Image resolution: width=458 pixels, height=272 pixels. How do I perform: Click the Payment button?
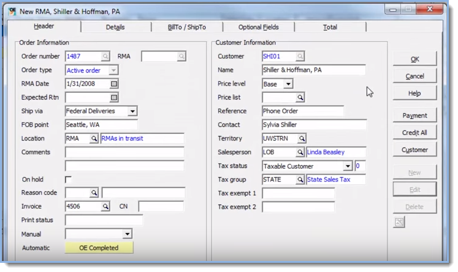coord(414,116)
